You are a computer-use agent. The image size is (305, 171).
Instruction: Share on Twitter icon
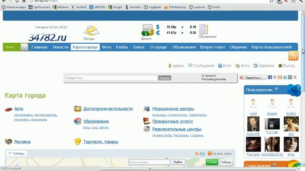point(285,77)
